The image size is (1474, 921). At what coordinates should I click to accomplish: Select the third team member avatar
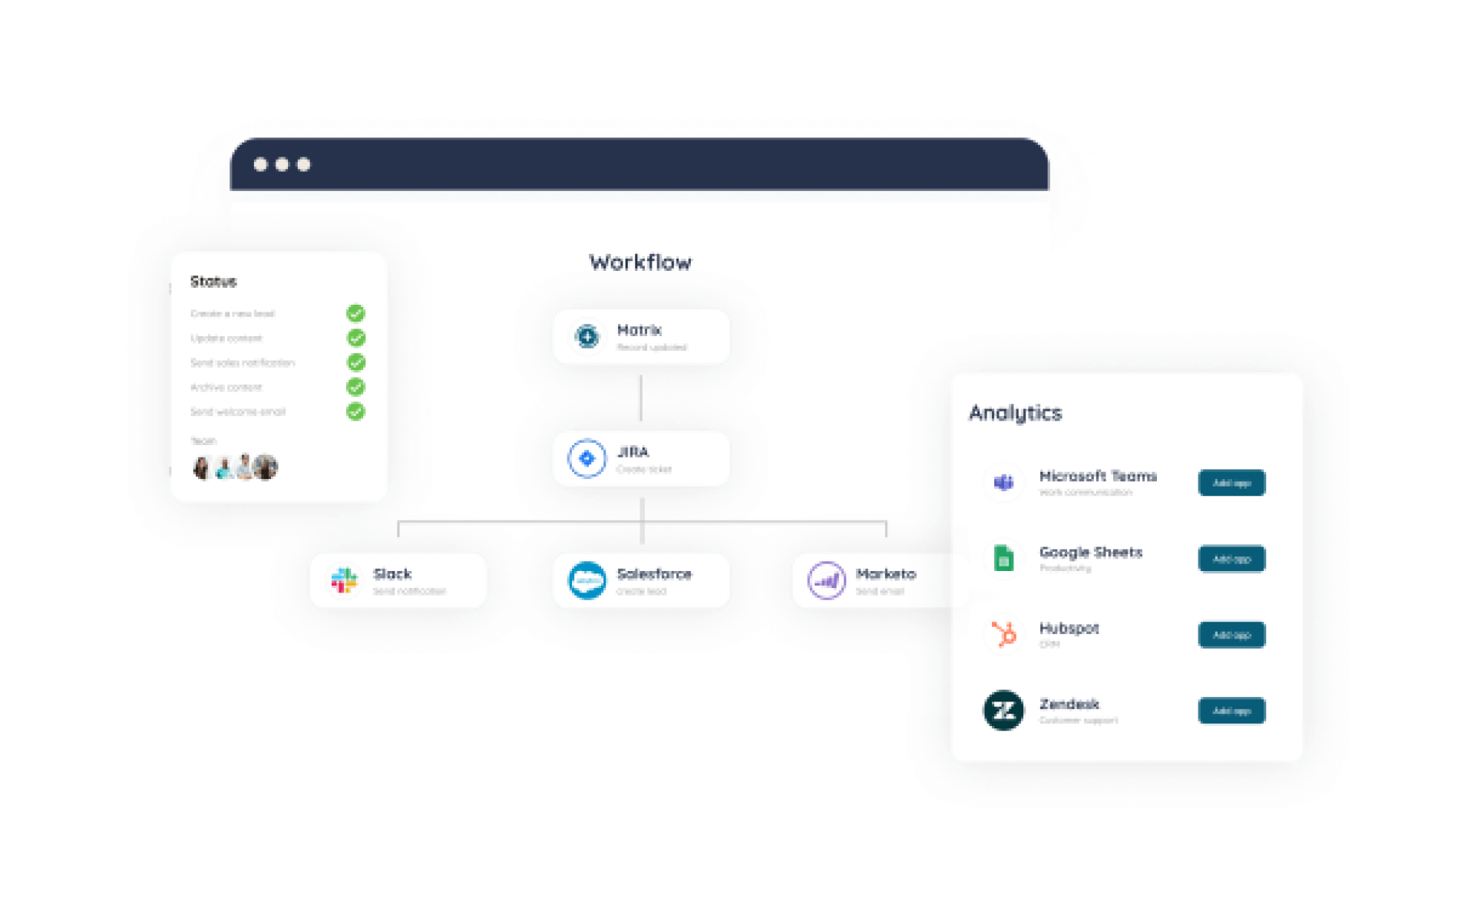(x=244, y=467)
